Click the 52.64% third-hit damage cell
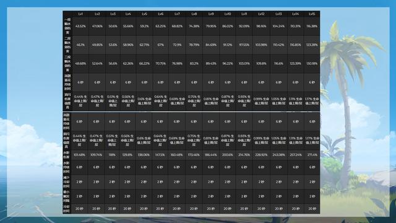This screenshot has height=223, width=396. 97,64
